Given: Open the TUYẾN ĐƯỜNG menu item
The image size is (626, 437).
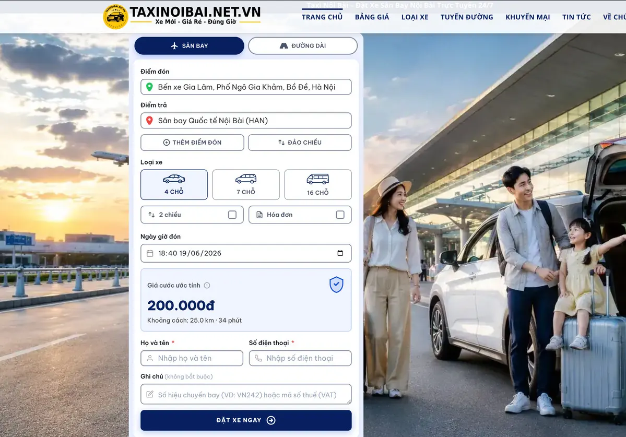Looking at the screenshot, I should point(467,17).
